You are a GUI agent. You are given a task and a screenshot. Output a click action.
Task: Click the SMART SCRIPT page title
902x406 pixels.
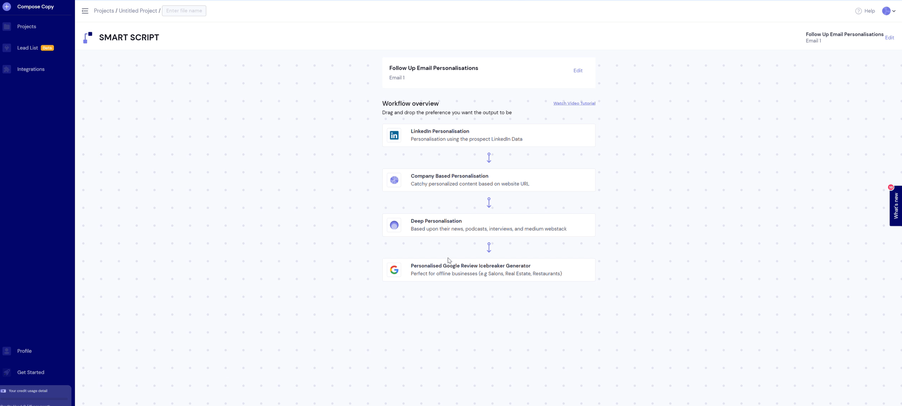tap(129, 38)
